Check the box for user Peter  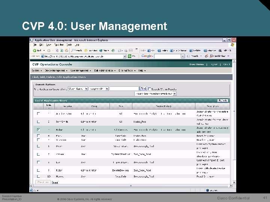(38, 146)
